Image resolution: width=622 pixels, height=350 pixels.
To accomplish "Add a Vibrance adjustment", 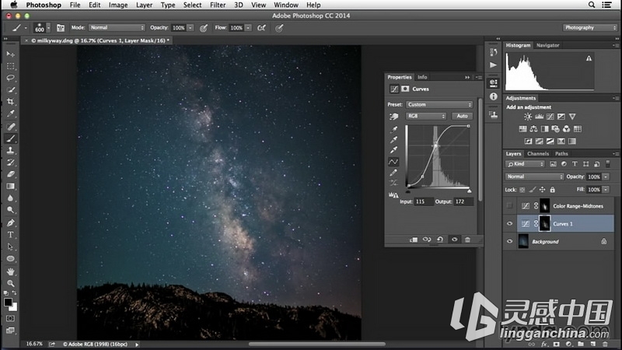I will (572, 117).
